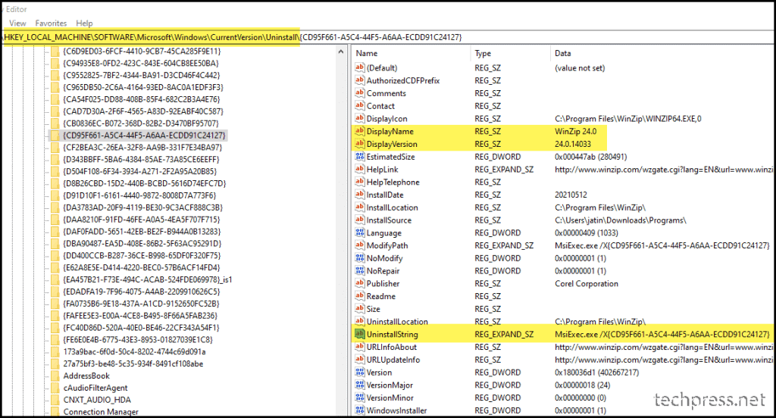Open the Help menu

pyautogui.click(x=84, y=23)
